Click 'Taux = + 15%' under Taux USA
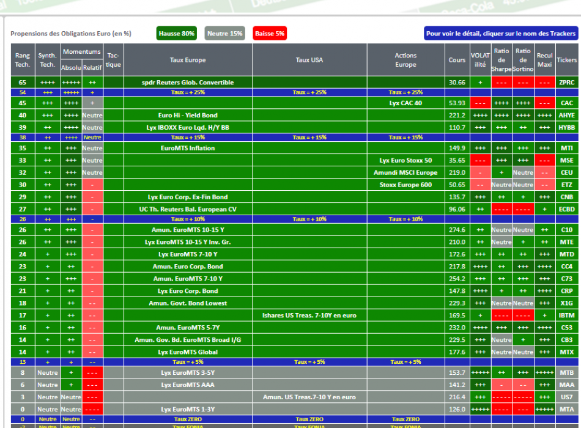581x428 pixels. [309, 138]
